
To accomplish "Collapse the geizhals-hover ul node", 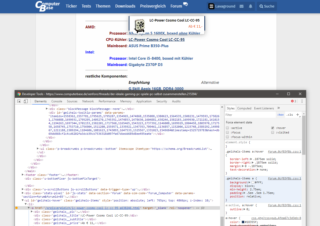I will pos(23,200).
